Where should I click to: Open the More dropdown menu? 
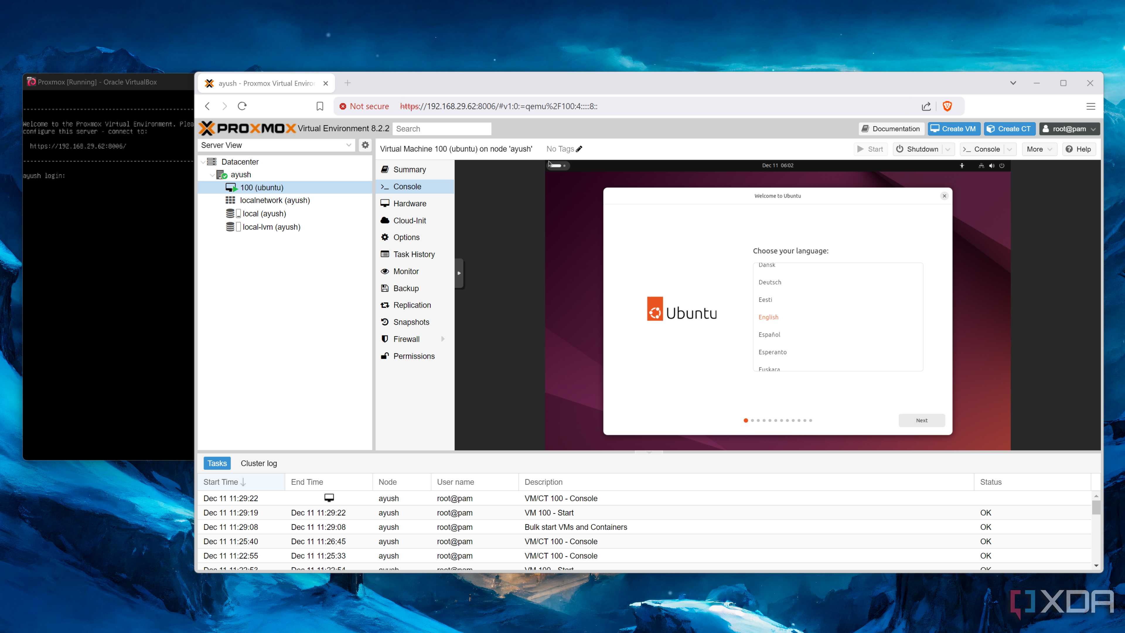[x=1039, y=149]
